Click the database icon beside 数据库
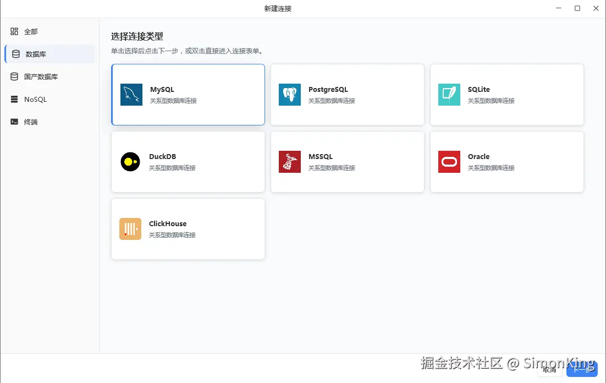The height and width of the screenshot is (383, 606). click(16, 54)
